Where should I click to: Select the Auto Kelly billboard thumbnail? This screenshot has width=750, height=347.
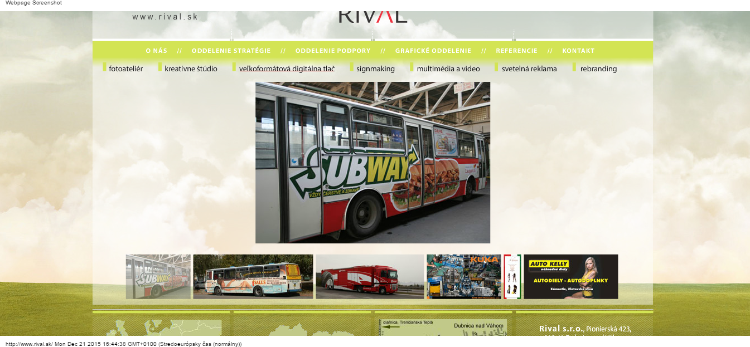click(571, 277)
